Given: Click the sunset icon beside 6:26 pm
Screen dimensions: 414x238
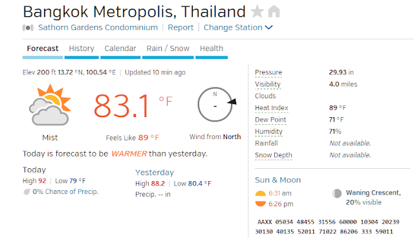Looking at the screenshot, I should [x=260, y=204].
